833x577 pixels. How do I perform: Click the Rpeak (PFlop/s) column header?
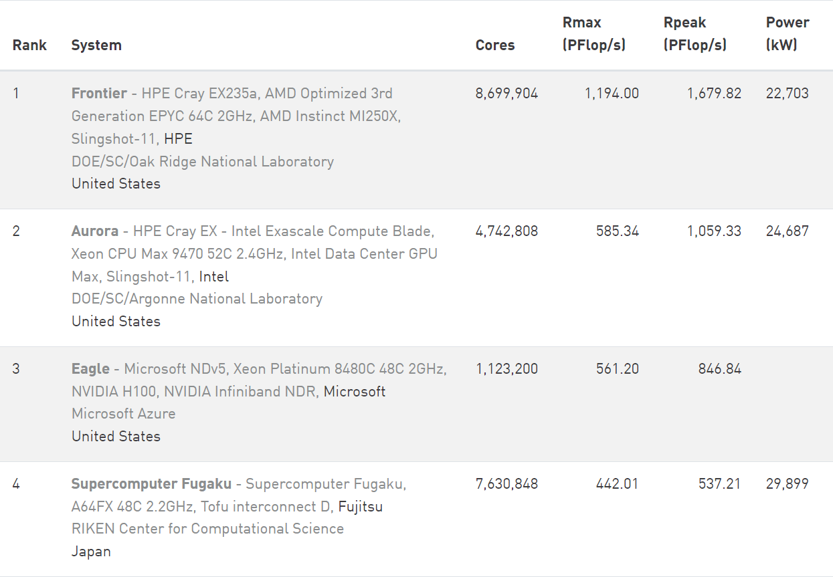[695, 33]
